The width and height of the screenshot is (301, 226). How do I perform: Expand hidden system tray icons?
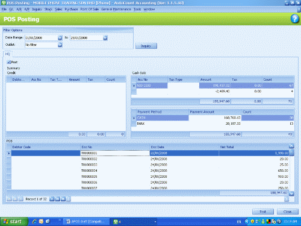[247, 222]
